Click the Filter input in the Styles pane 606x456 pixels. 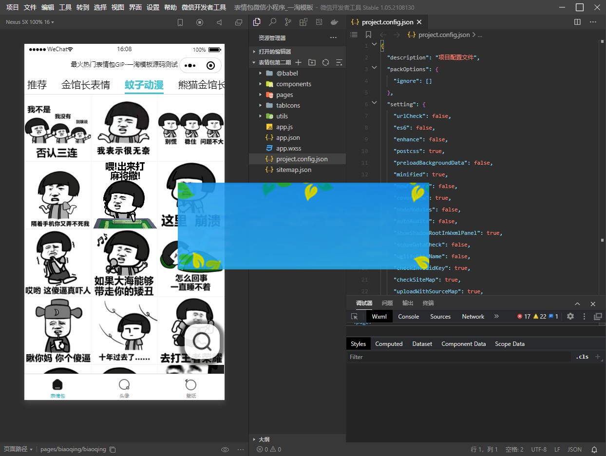[x=458, y=357]
